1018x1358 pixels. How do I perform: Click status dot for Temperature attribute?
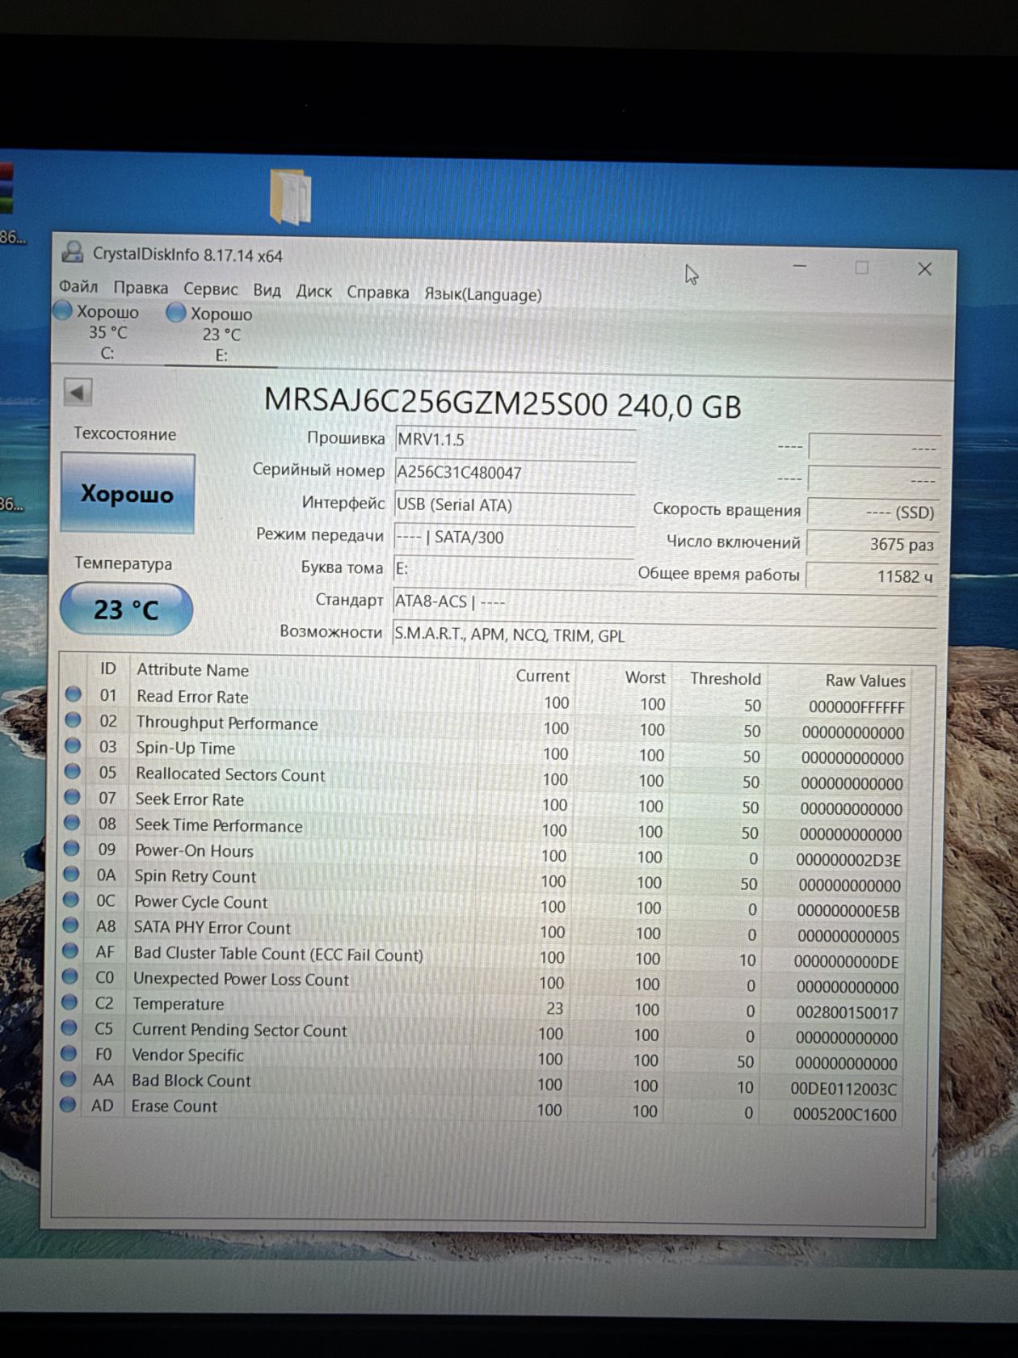click(x=69, y=1002)
